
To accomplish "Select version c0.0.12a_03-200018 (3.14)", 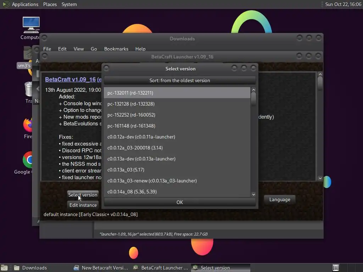I will click(177, 148).
